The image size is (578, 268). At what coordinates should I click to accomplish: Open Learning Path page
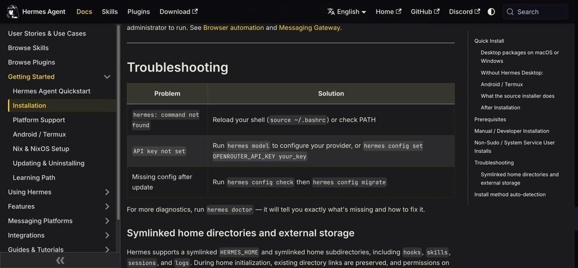[x=34, y=177]
